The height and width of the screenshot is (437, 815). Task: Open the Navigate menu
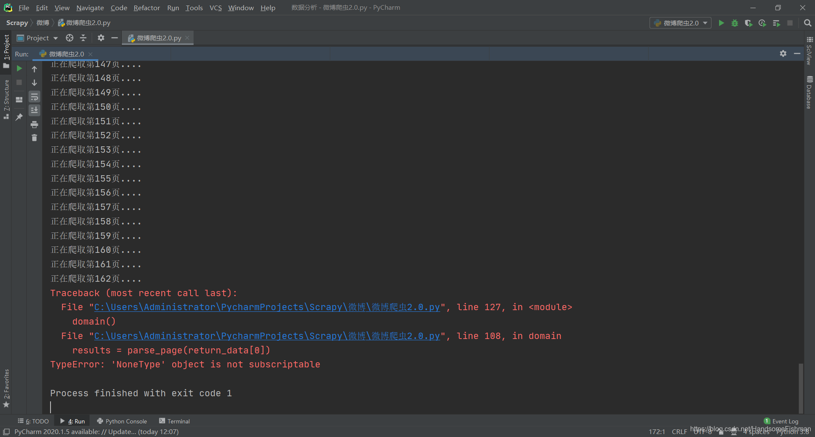click(x=90, y=8)
